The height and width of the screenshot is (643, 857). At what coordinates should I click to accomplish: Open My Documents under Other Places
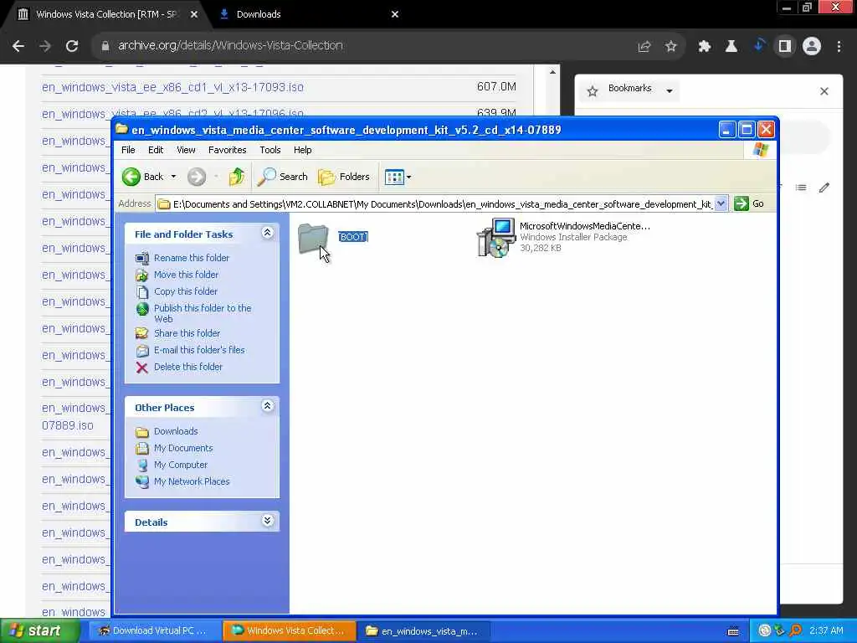tap(183, 449)
